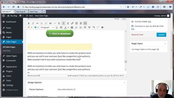The height and width of the screenshot is (98, 174).
Task: Open the editor keyboard shortcuts help
Action: [x=102, y=27]
